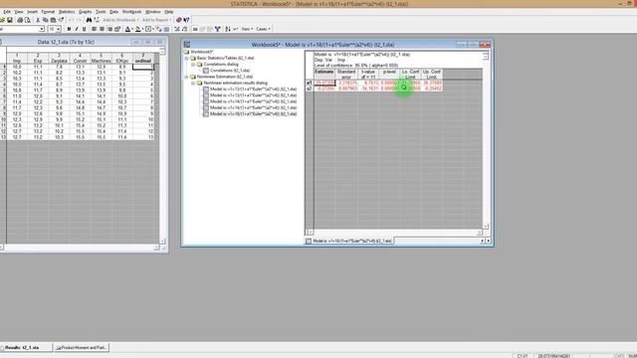Click the sort icon in spreadsheet toolbar
Screen dimensions: 637x358
[x=228, y=29]
